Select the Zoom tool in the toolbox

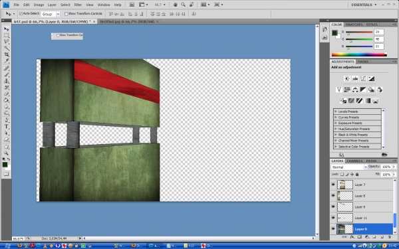pos(6,153)
